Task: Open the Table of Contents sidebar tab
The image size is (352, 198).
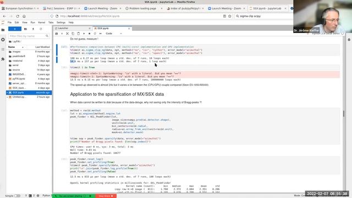Action: [3, 49]
